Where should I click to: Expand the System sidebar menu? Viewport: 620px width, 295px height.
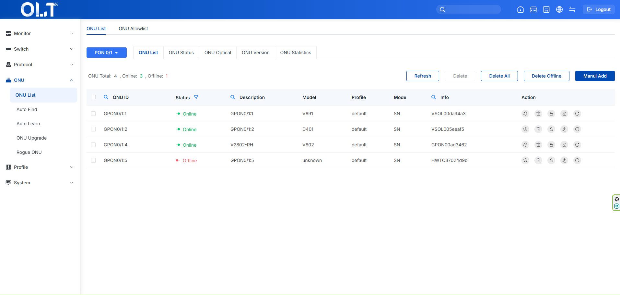[40, 183]
